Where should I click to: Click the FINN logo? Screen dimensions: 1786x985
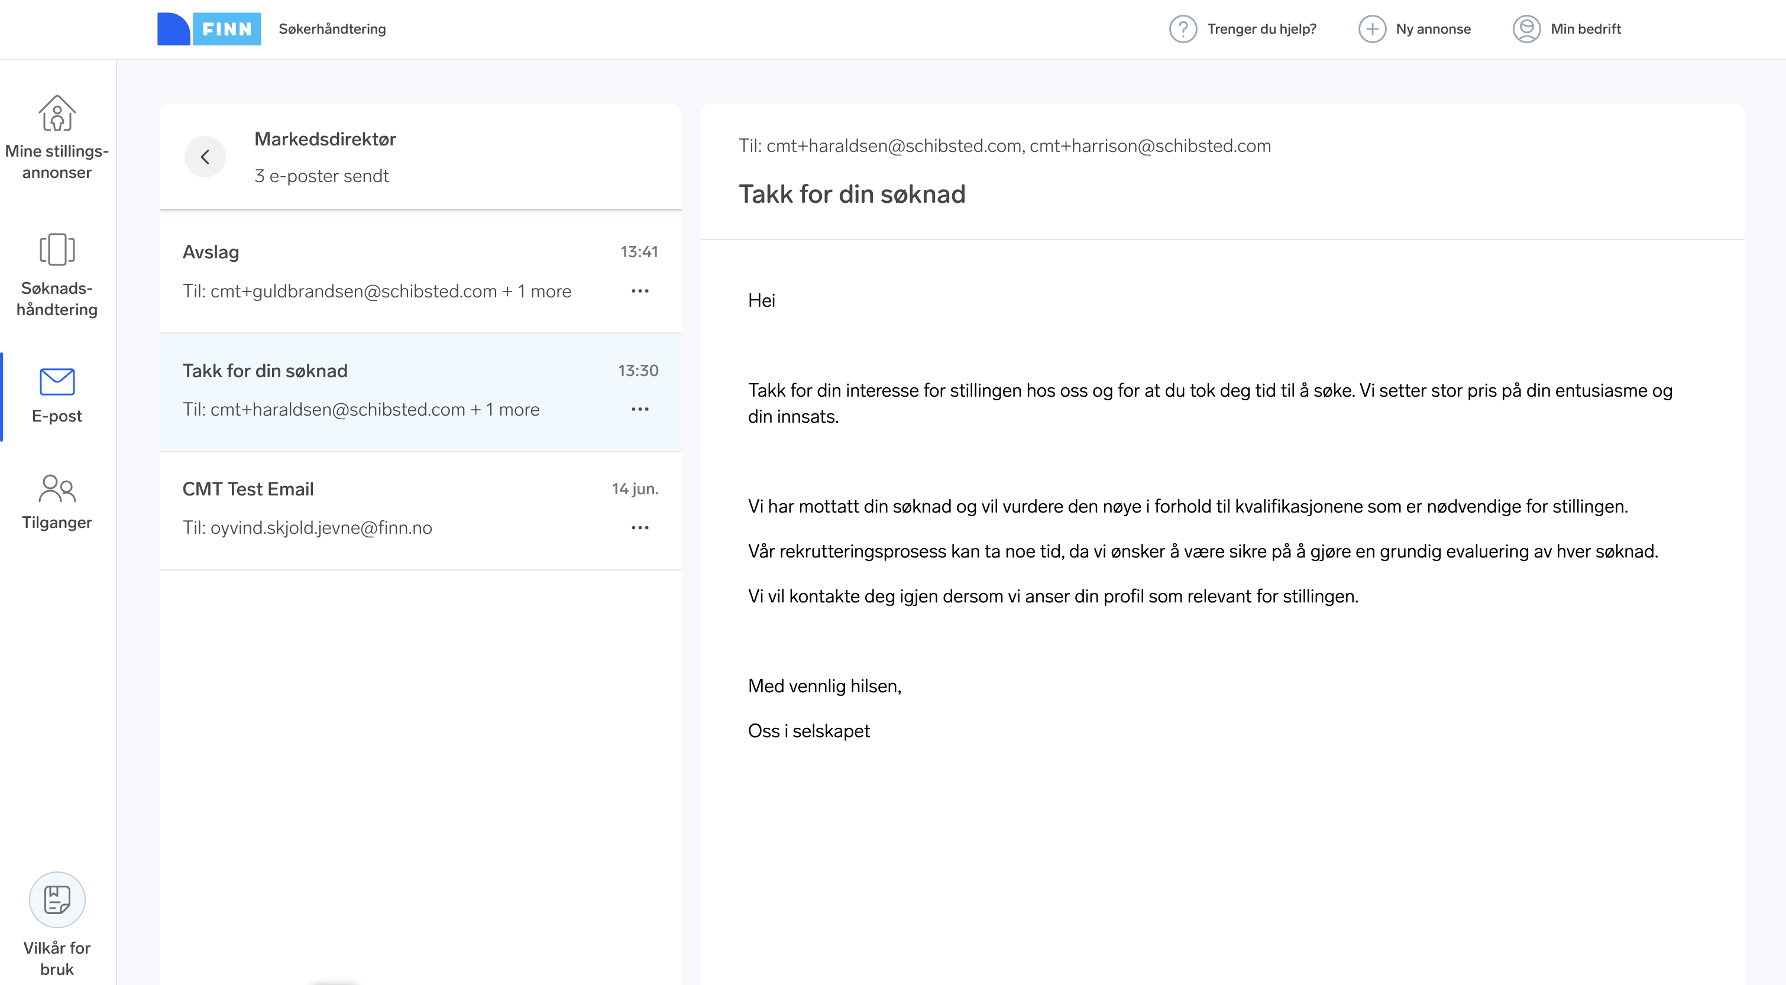click(x=209, y=29)
